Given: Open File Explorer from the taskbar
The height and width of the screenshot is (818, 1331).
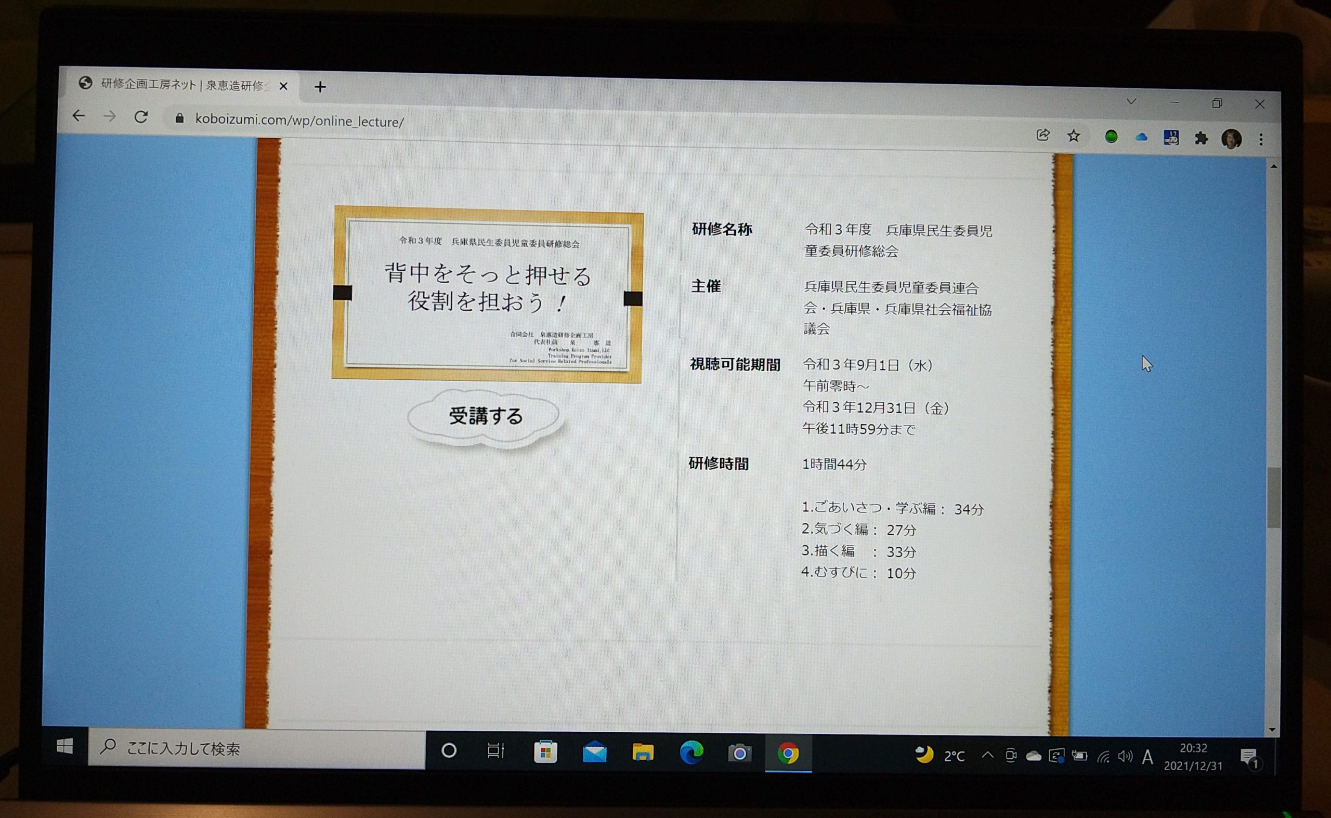Looking at the screenshot, I should 643,753.
